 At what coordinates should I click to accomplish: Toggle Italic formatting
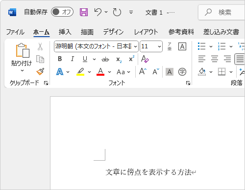click(72, 59)
